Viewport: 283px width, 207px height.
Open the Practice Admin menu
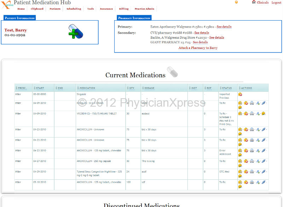pyautogui.click(x=144, y=9)
